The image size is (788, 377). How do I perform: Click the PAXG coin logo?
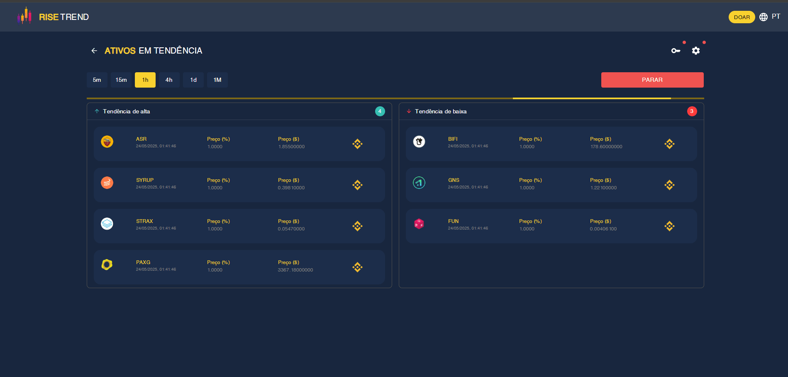[107, 264]
